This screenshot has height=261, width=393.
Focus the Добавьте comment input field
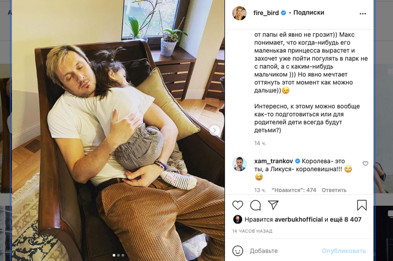coord(283,251)
